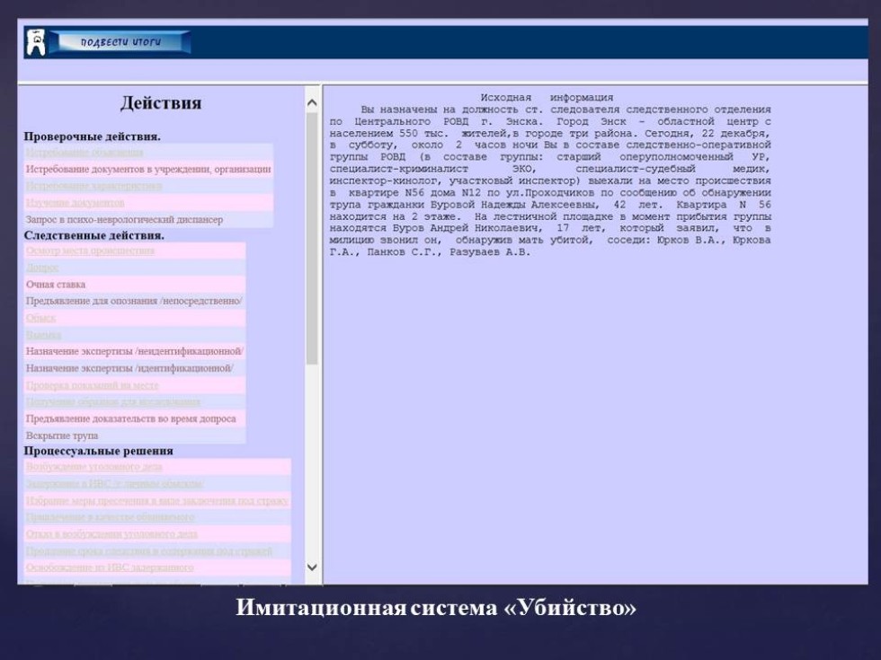
Task: Choose «Освобождение из ИВС задержанного»
Action: 110,568
